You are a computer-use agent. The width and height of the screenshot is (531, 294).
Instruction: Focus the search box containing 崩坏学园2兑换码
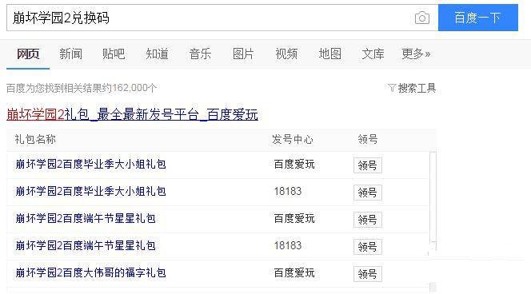pyautogui.click(x=222, y=18)
